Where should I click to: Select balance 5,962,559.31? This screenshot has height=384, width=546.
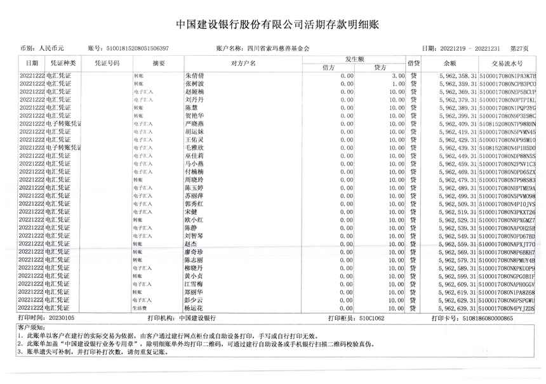tap(458, 244)
